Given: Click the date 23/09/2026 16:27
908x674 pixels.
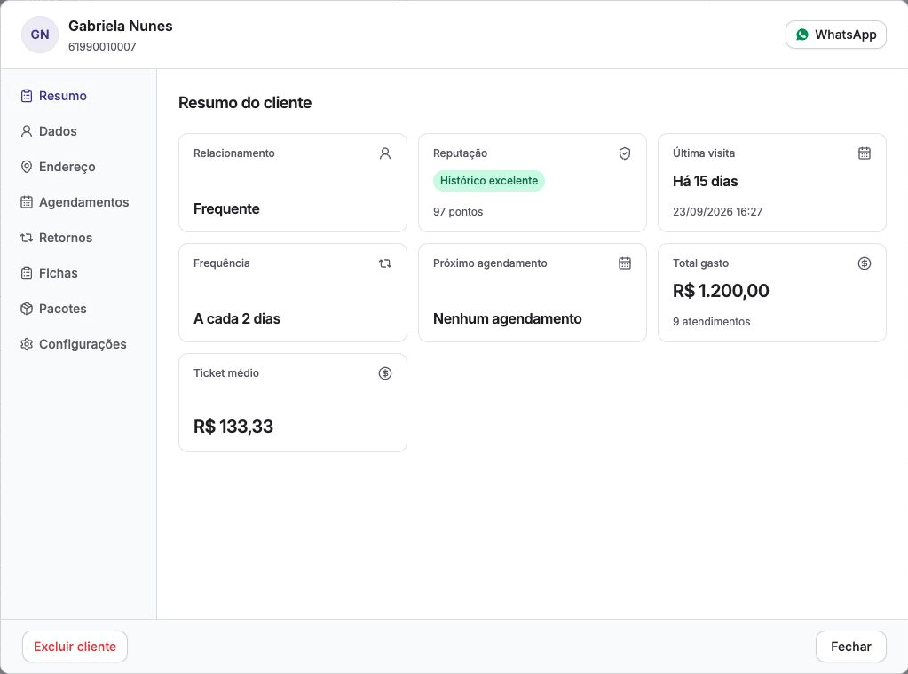Looking at the screenshot, I should tap(717, 212).
